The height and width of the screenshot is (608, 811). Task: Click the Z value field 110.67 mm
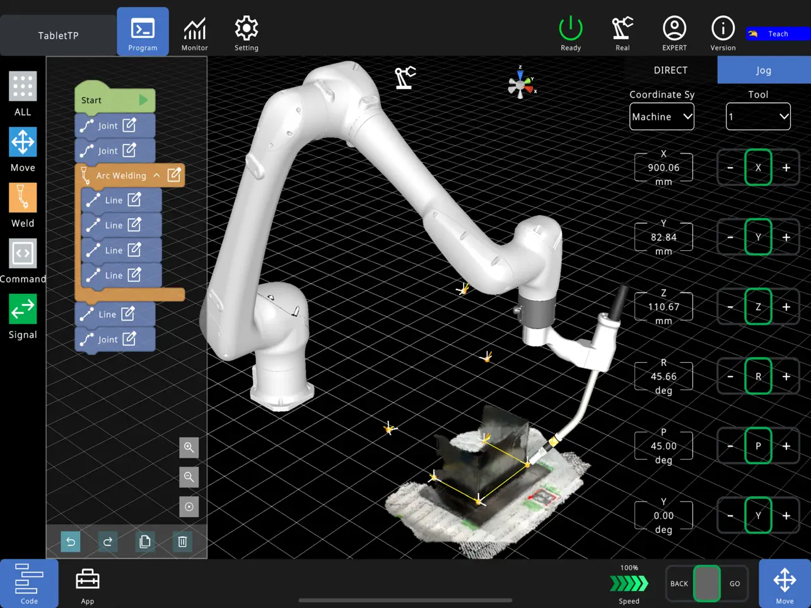click(x=663, y=307)
